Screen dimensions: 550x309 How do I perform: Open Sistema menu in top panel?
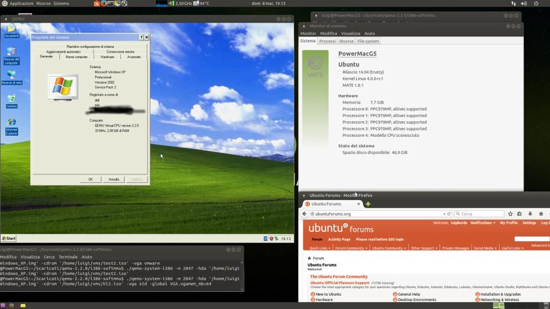[61, 4]
